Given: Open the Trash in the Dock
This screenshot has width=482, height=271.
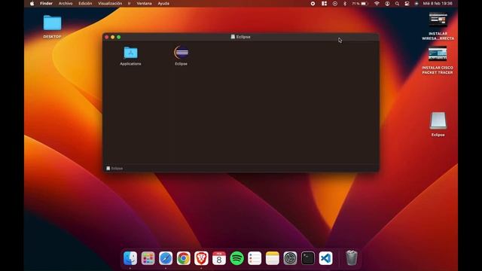Looking at the screenshot, I should (352, 257).
